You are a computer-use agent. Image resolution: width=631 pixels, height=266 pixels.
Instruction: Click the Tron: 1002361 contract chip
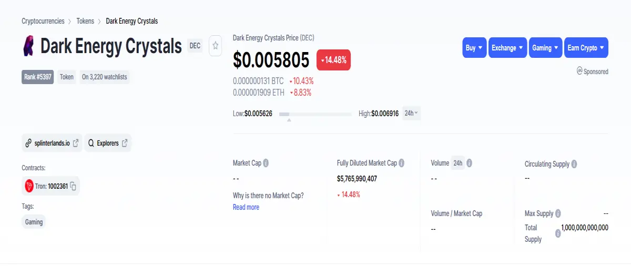point(50,186)
